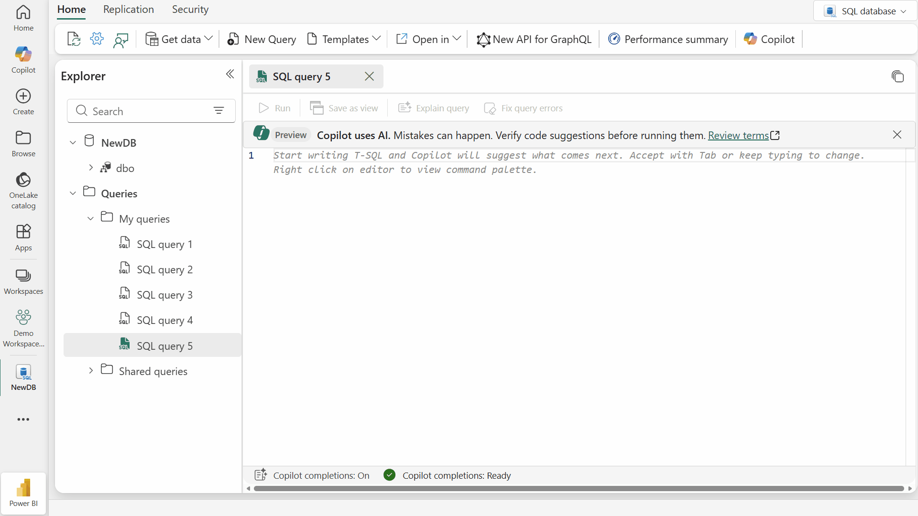Viewport: 918px width, 516px height.
Task: Switch to the Replication tab
Action: point(128,9)
